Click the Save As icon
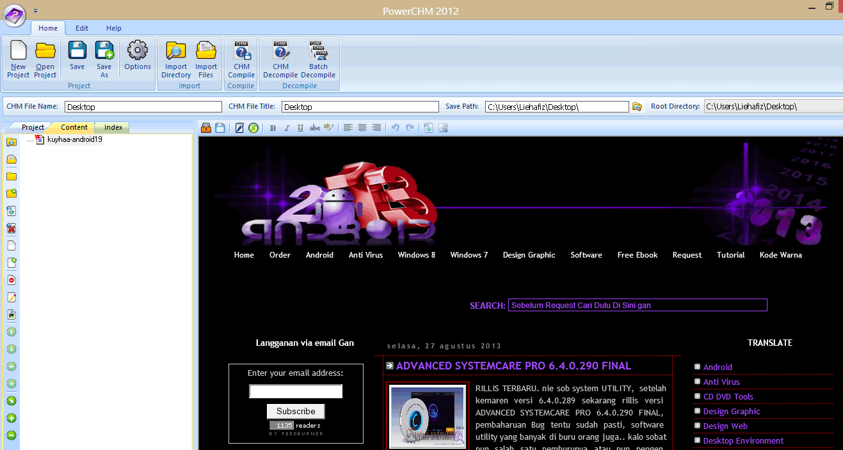The height and width of the screenshot is (450, 843). [104, 50]
